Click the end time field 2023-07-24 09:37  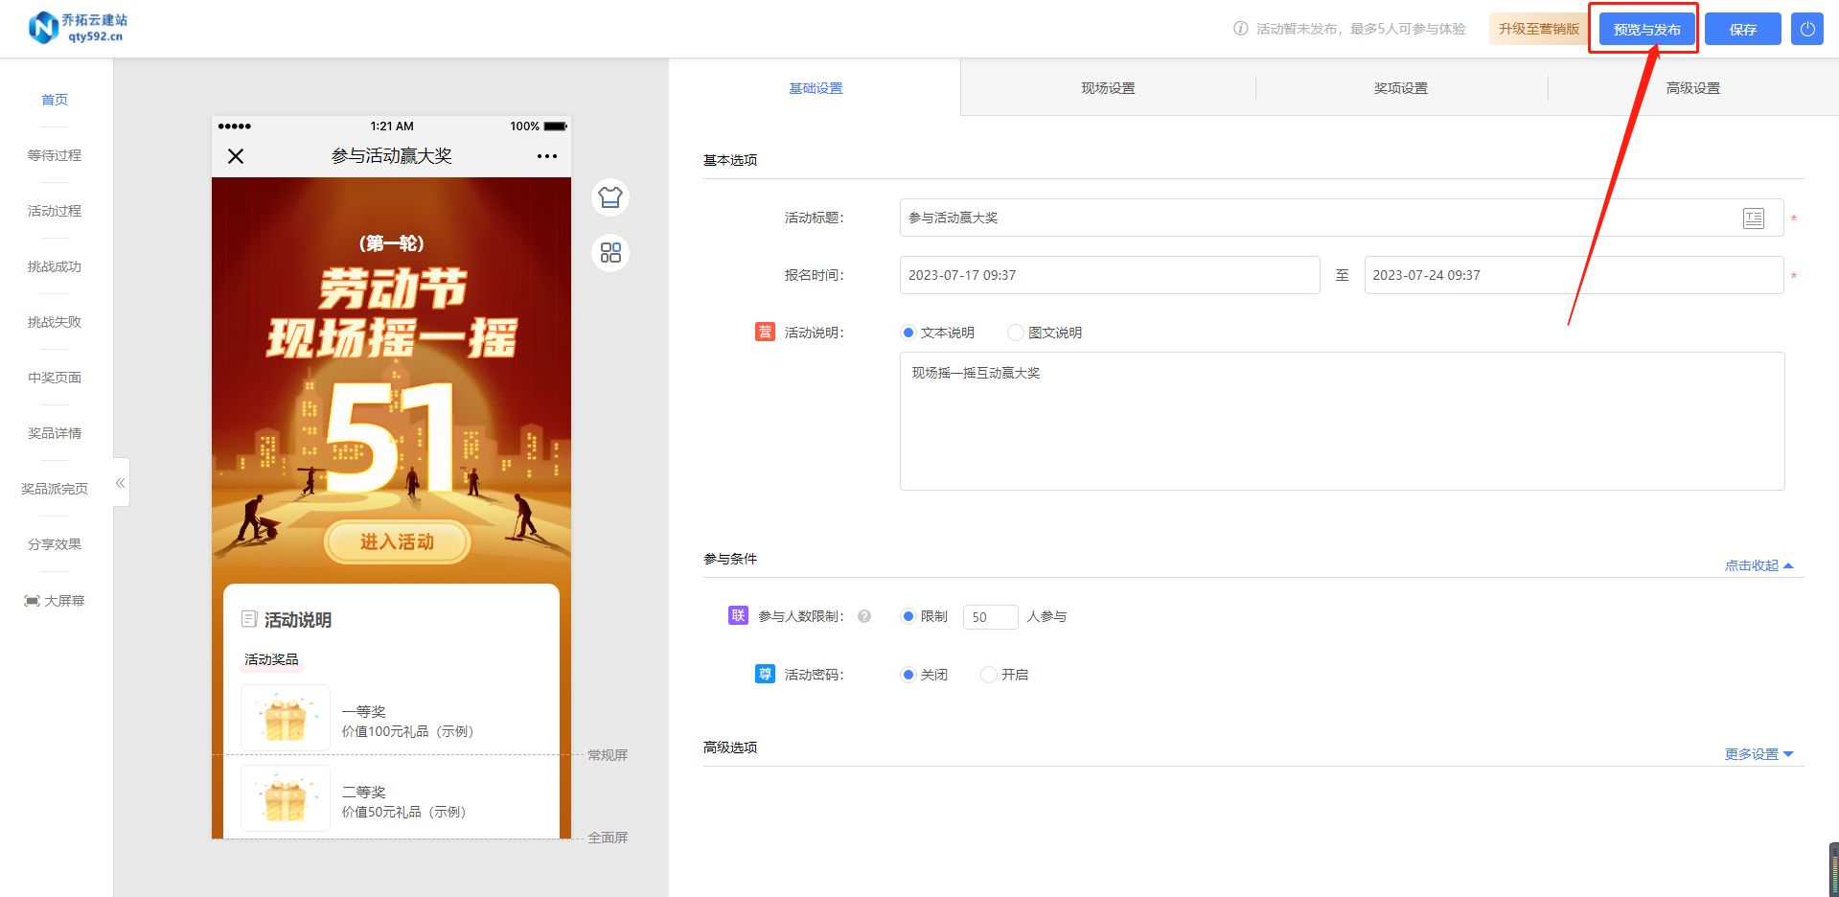click(1574, 275)
